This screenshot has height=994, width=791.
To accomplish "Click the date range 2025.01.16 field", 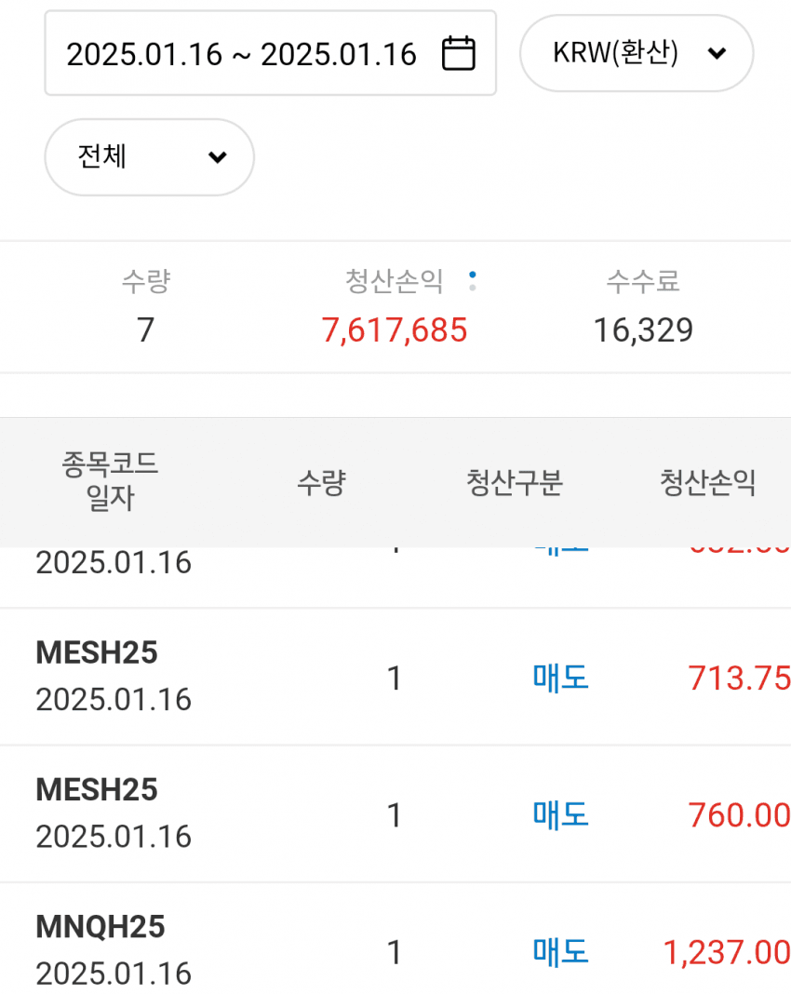I will [241, 54].
